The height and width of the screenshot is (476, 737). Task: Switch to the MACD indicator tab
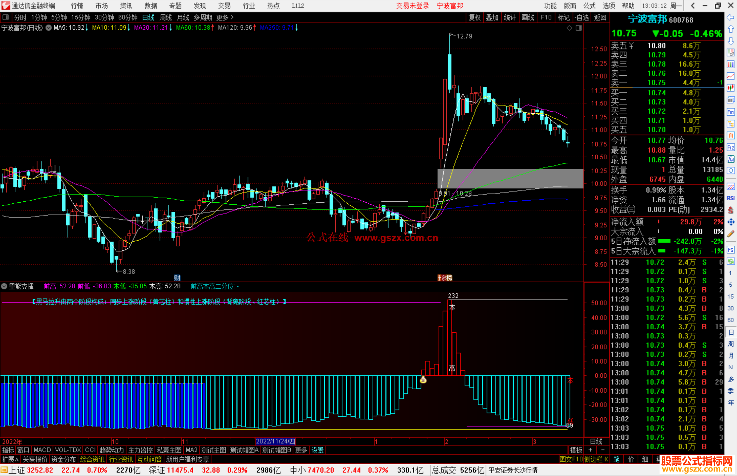(x=42, y=450)
